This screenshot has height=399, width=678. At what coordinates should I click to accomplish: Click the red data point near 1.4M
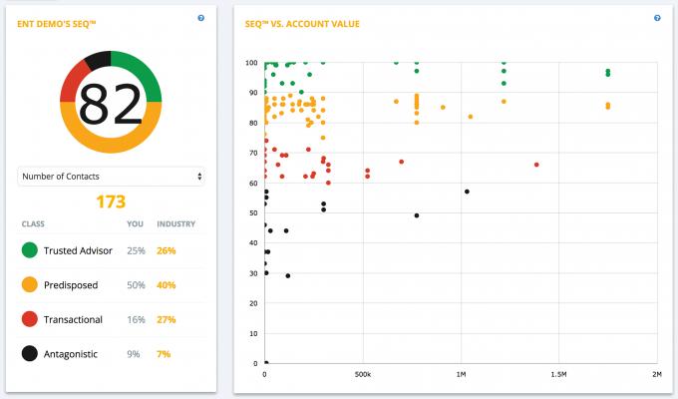tap(536, 165)
